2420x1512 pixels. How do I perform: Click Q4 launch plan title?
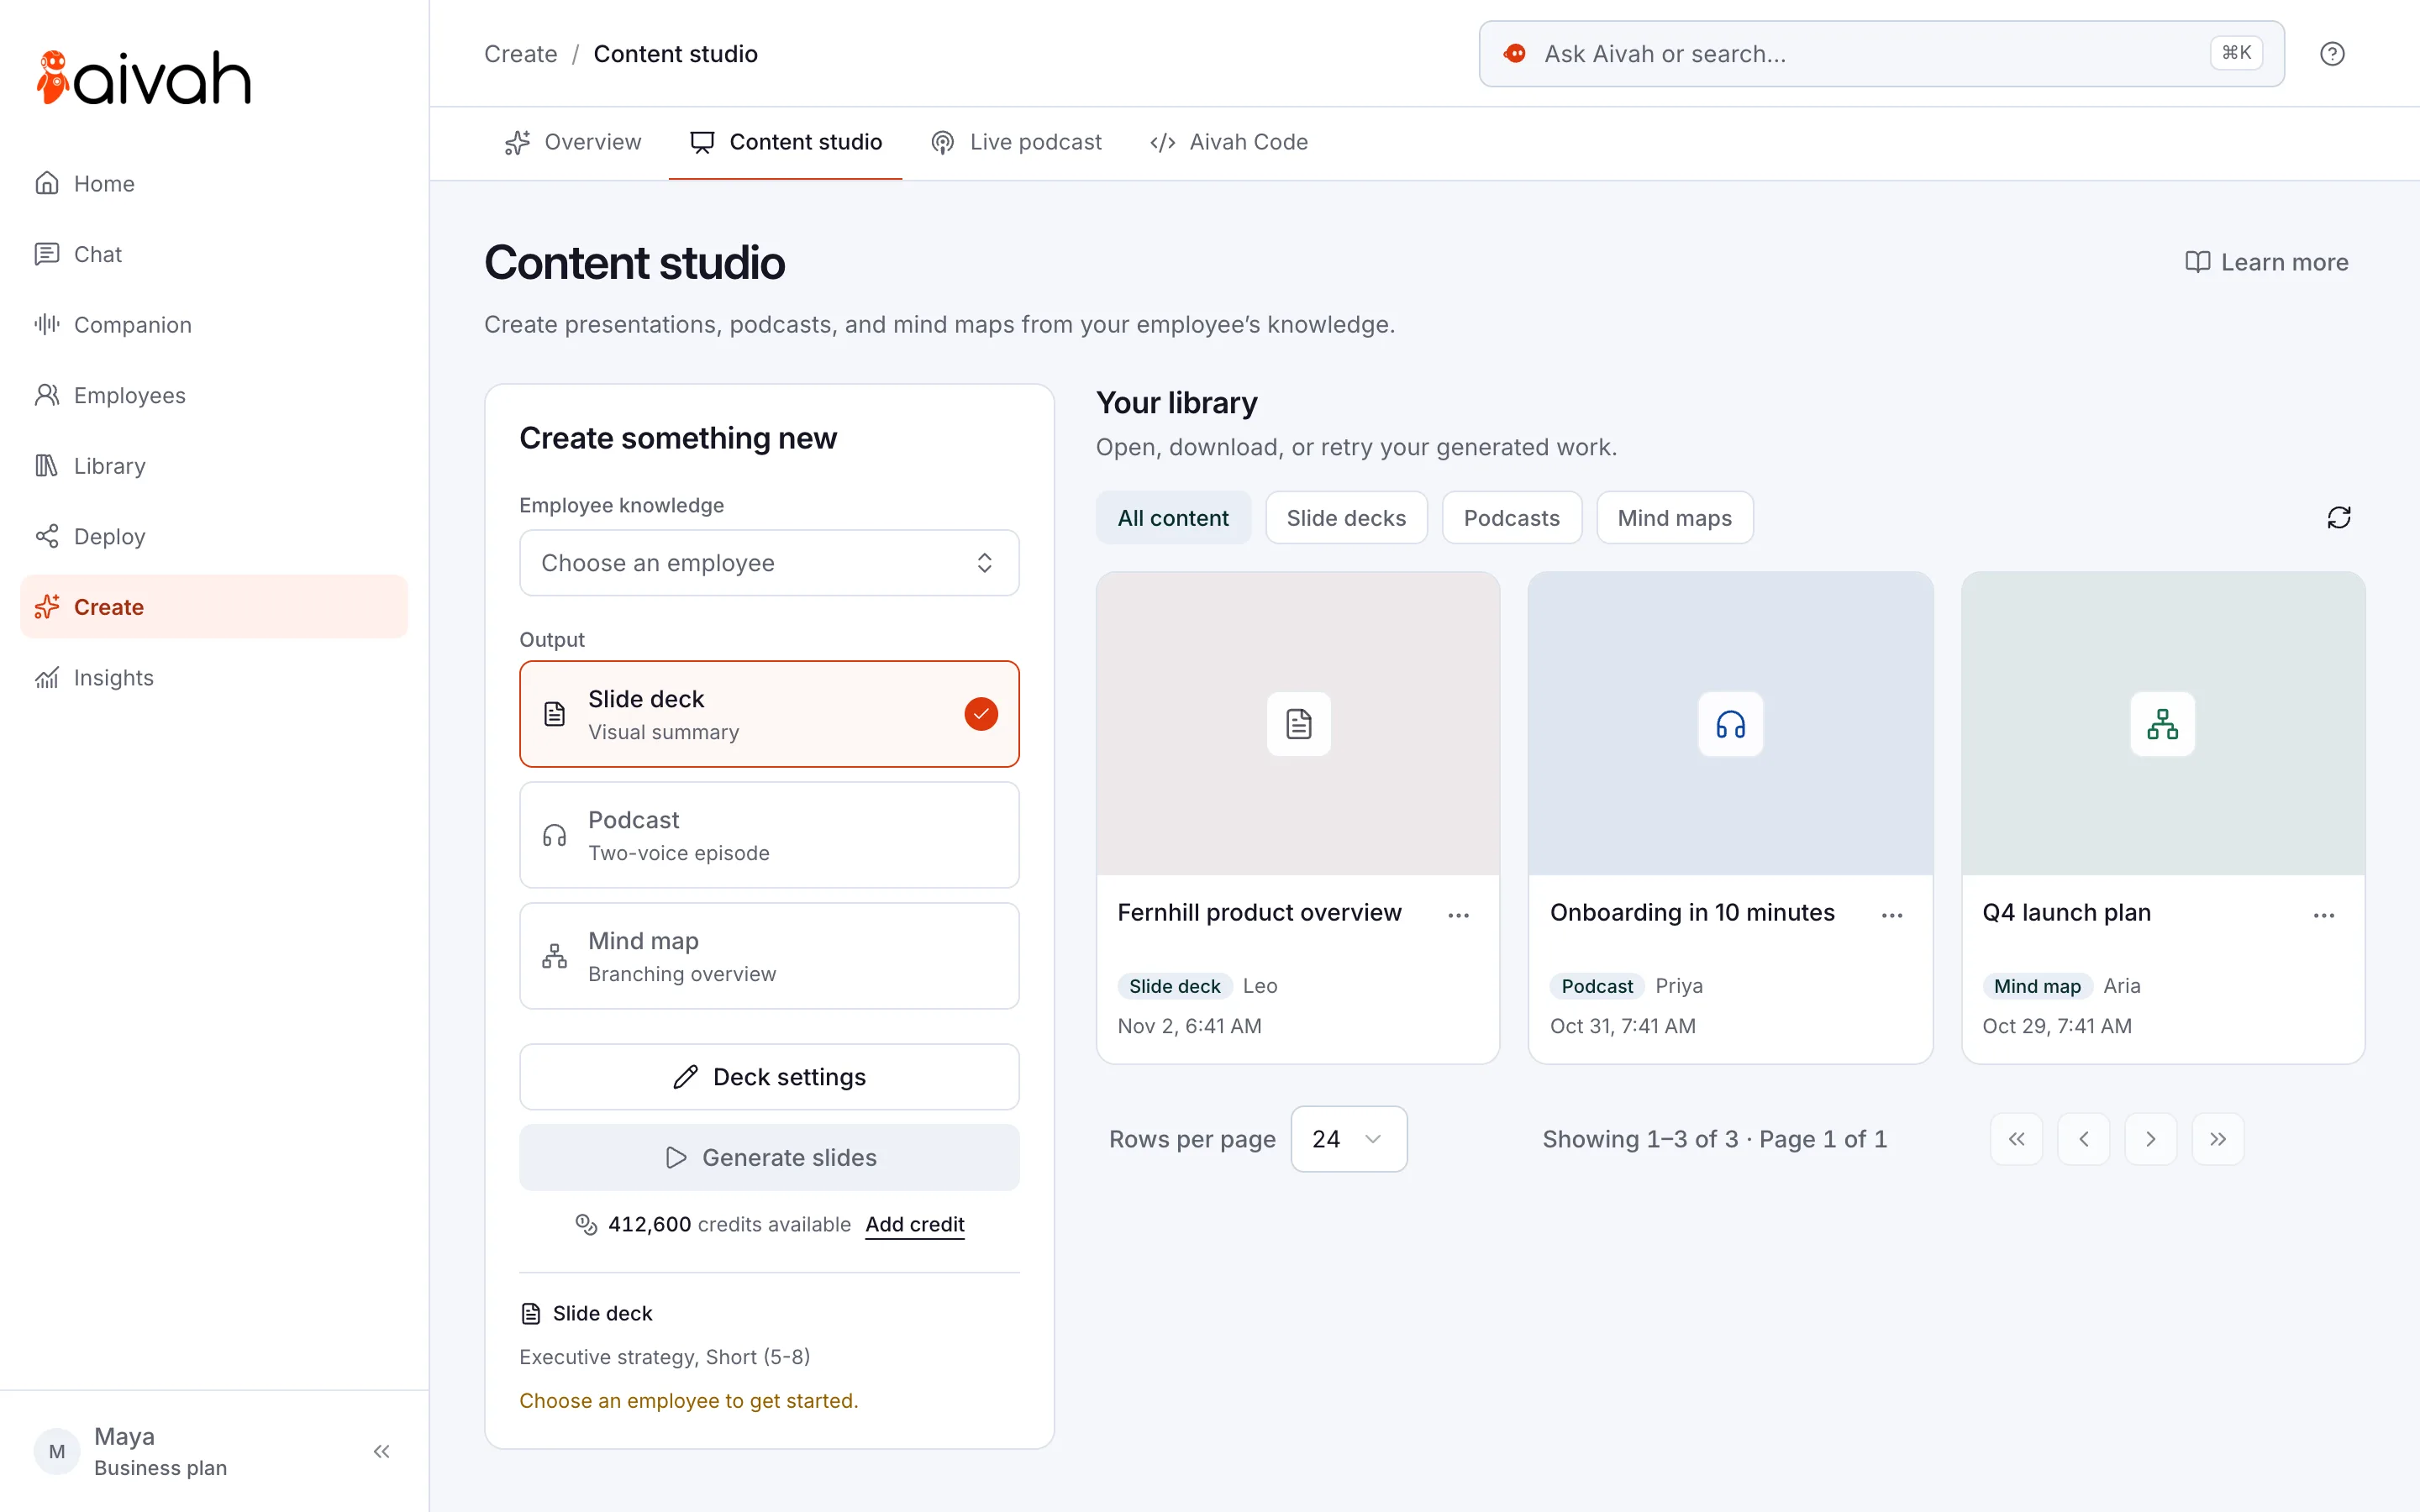point(2066,913)
